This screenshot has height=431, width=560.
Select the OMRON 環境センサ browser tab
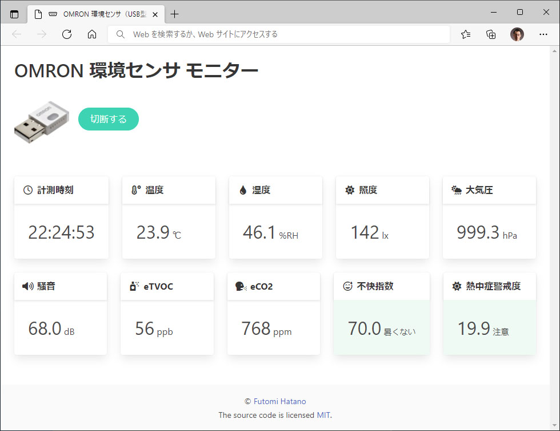(x=96, y=14)
